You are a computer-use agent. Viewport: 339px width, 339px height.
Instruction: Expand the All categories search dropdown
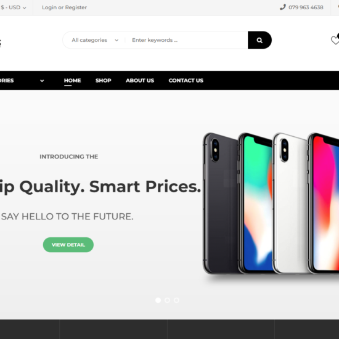tap(95, 40)
